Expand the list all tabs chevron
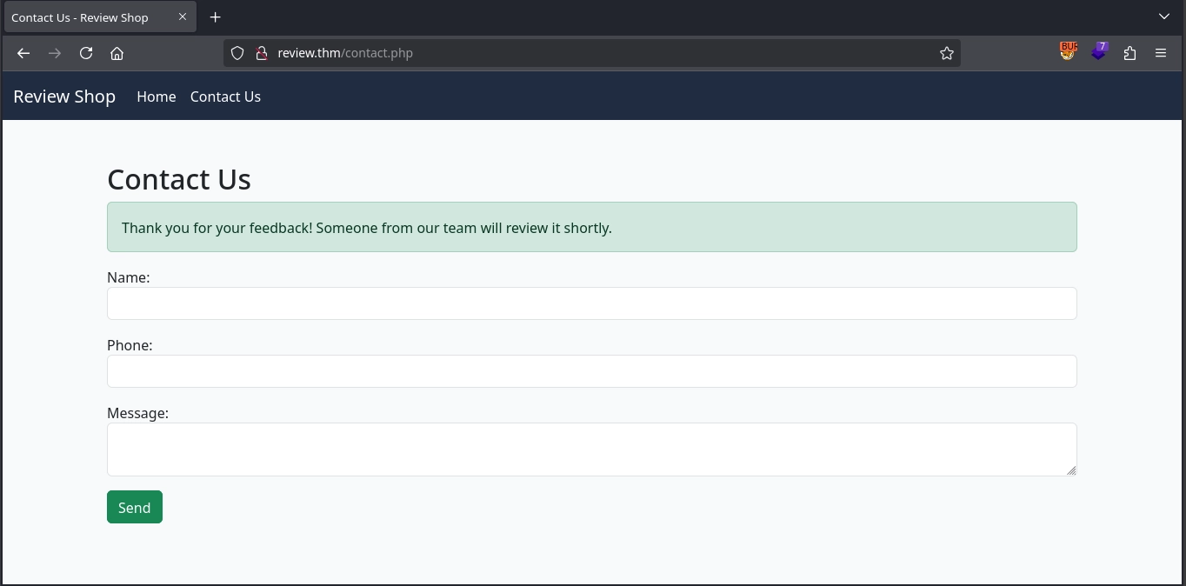The width and height of the screenshot is (1186, 586). (x=1164, y=17)
